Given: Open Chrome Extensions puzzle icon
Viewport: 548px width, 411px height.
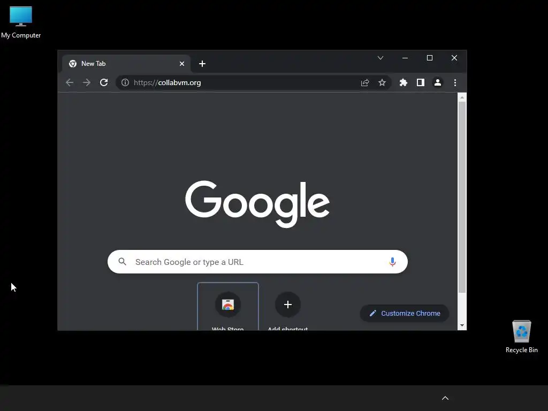Looking at the screenshot, I should pos(404,82).
